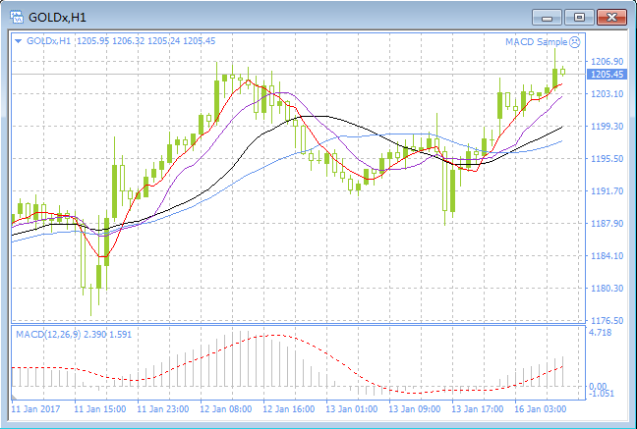Minimize the GOLDx,H1 chart window
Screen dimensions: 637x429
pyautogui.click(x=548, y=18)
